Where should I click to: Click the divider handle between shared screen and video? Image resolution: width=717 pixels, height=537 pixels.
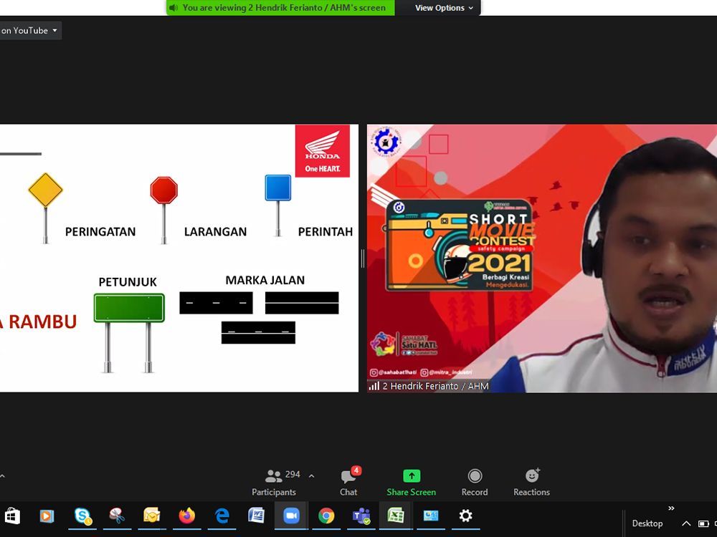[x=363, y=258]
